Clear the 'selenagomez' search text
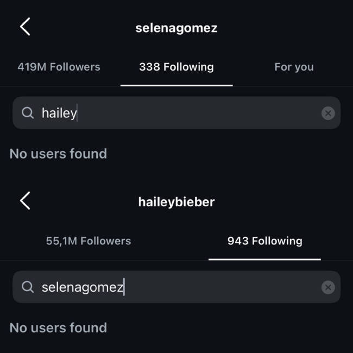The image size is (353, 353). (x=327, y=287)
